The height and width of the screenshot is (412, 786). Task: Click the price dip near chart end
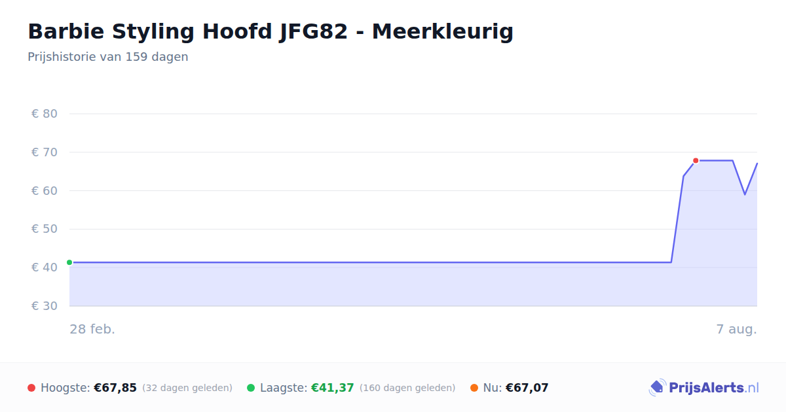point(745,194)
